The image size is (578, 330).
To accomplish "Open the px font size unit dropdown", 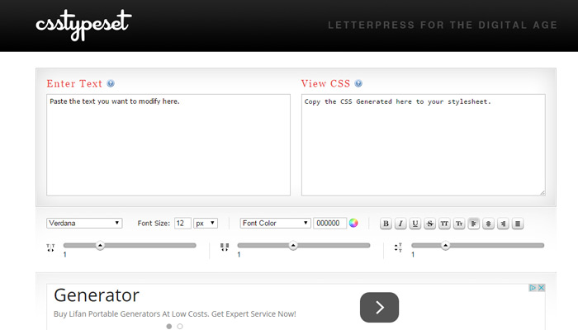I will point(206,224).
